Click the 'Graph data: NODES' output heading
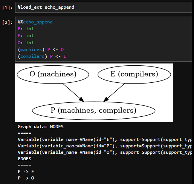This screenshot has height=184, width=194. (41, 127)
